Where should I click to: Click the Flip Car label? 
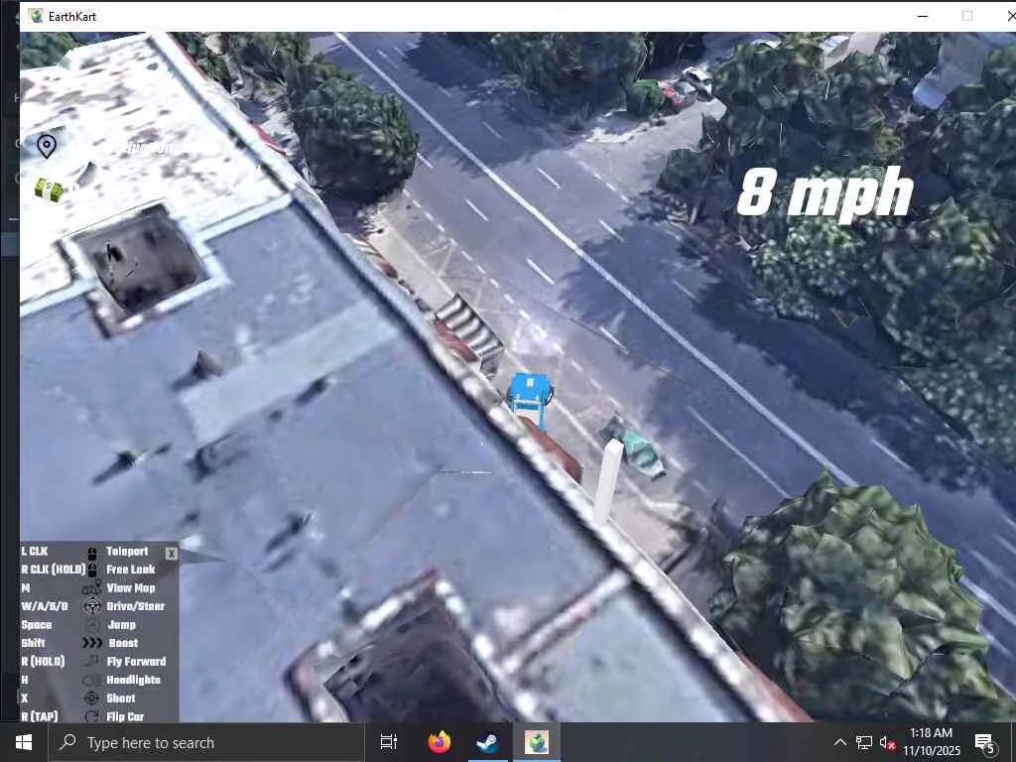pos(125,716)
